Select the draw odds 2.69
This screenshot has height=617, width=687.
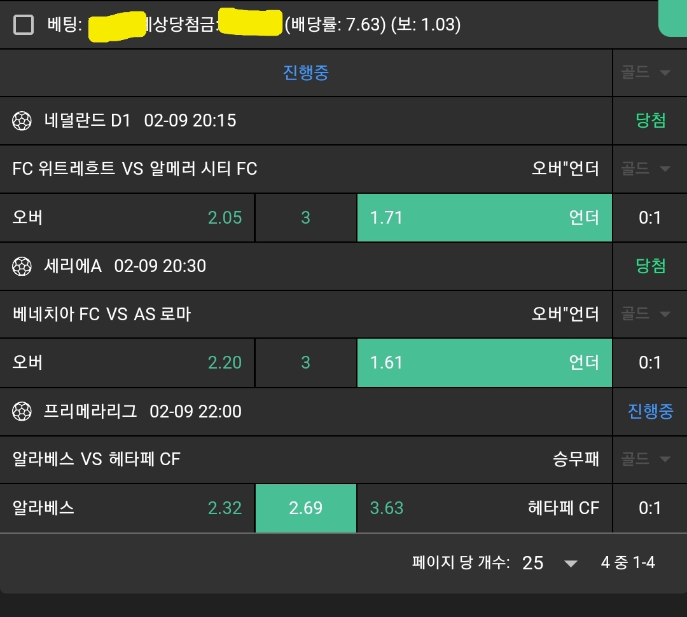pyautogui.click(x=305, y=508)
